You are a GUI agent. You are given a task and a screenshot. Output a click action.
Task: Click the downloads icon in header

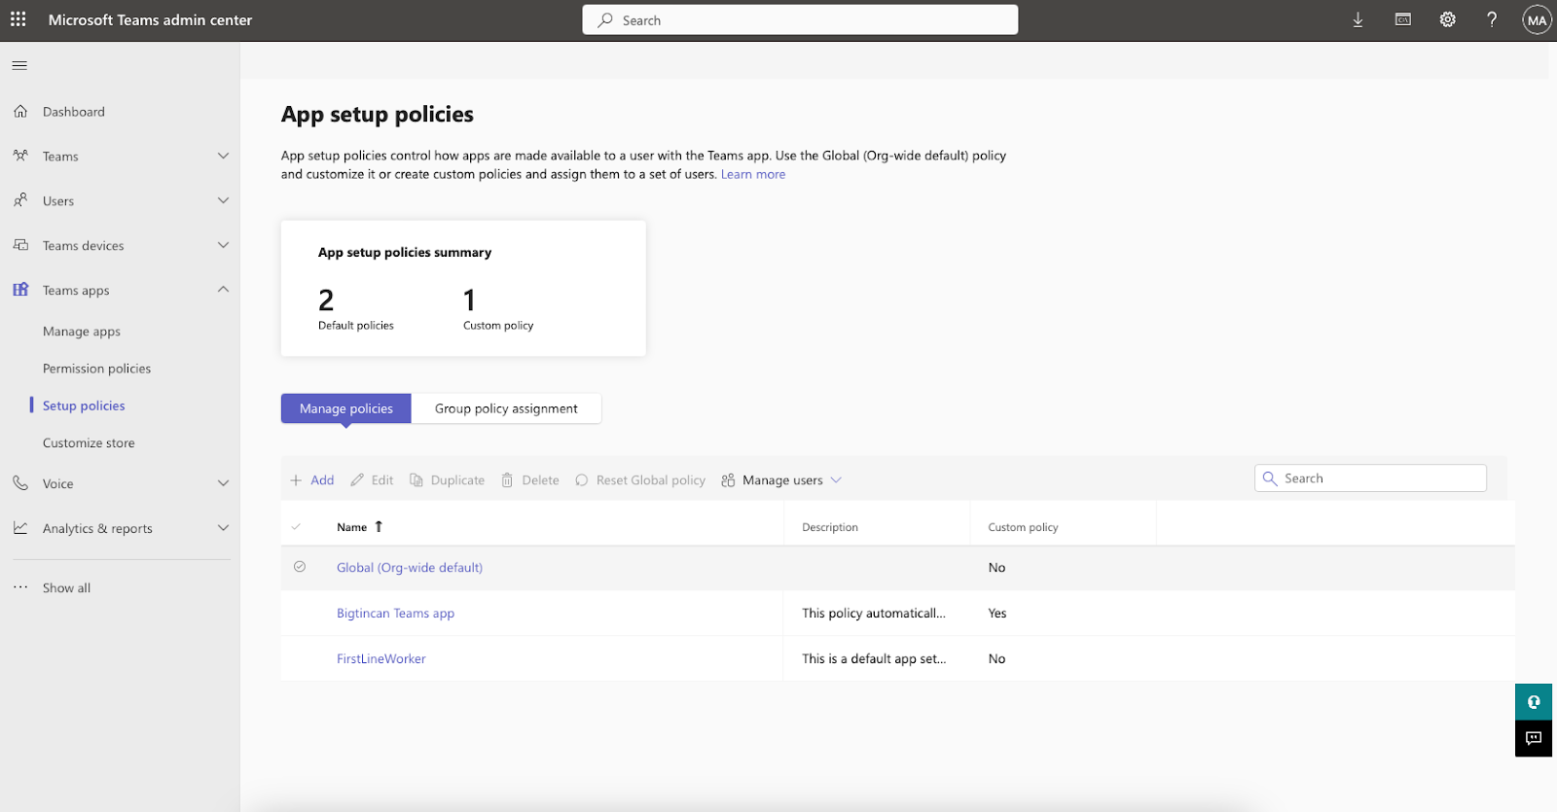[1358, 19]
